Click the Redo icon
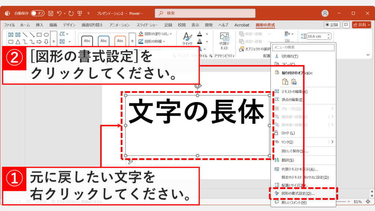This screenshot has height=211, width=375. tap(71, 13)
